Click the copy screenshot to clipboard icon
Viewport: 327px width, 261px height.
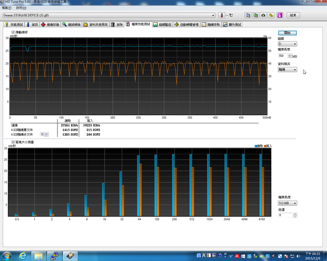coord(255,15)
